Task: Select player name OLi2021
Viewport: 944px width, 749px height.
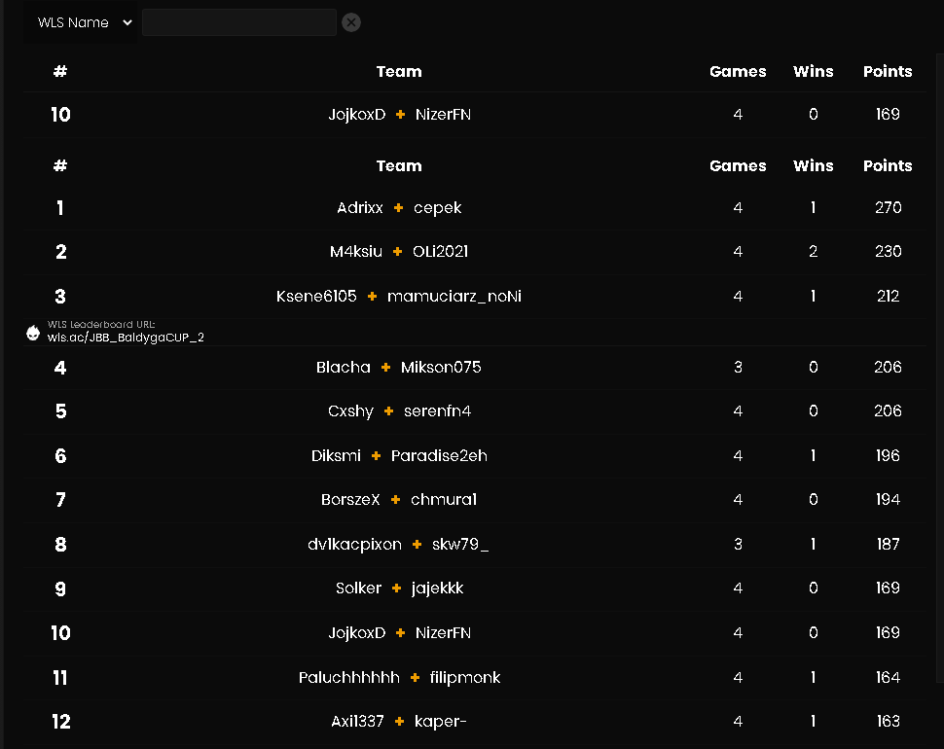Action: point(440,252)
